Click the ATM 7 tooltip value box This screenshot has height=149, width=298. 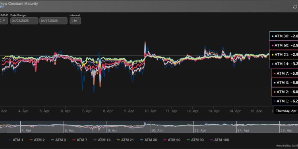(x=285, y=74)
